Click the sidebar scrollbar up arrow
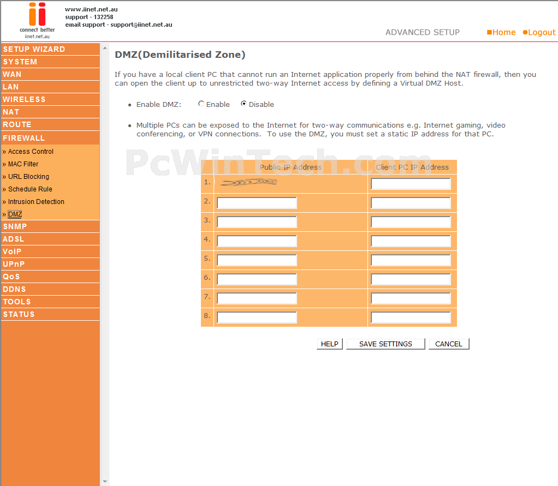 (x=105, y=47)
